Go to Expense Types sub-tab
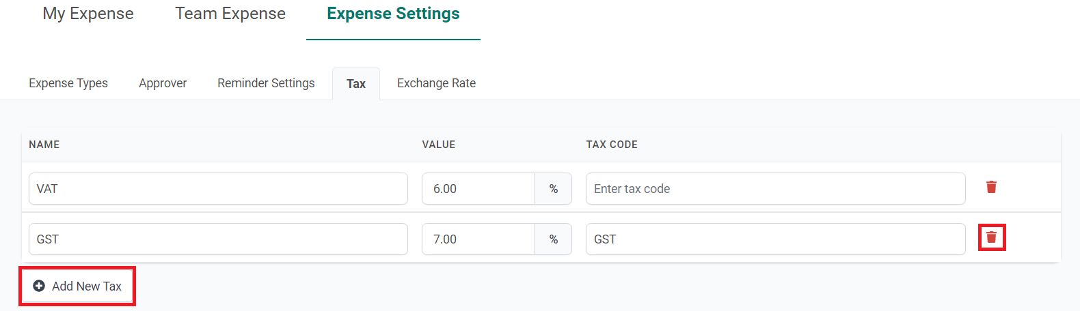The height and width of the screenshot is (311, 1080). 68,83
